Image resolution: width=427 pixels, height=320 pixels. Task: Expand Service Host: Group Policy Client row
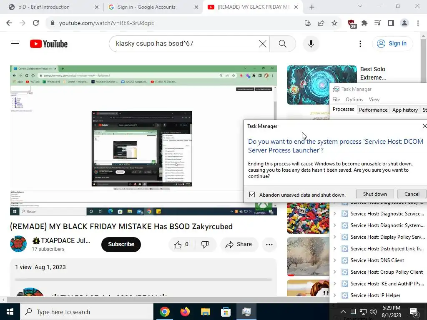click(335, 272)
